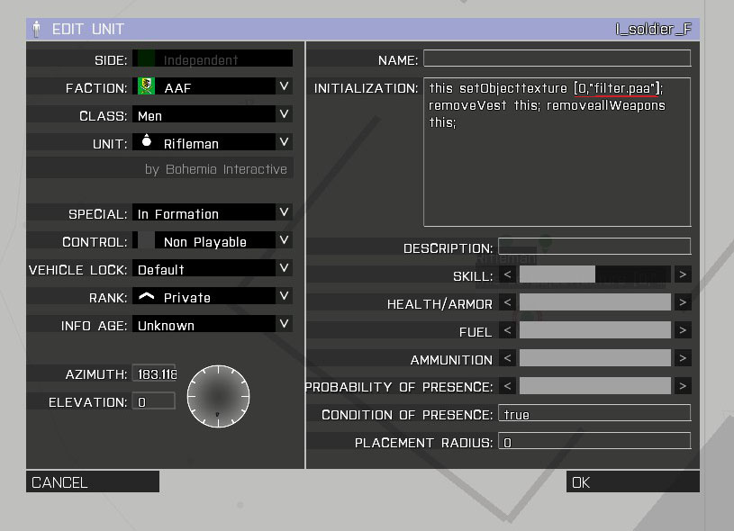Decrease Probability of Presence left arrow

507,386
